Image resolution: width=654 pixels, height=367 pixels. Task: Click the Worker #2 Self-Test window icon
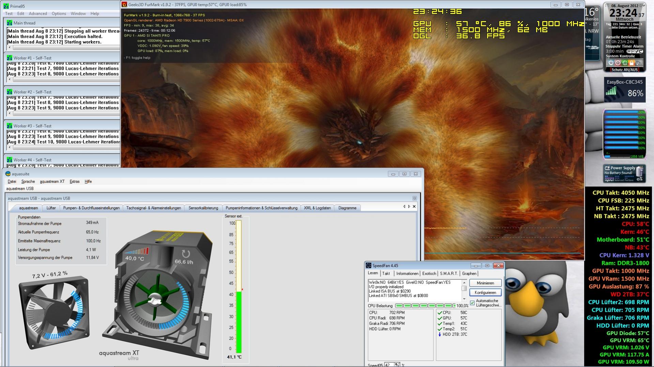10,92
